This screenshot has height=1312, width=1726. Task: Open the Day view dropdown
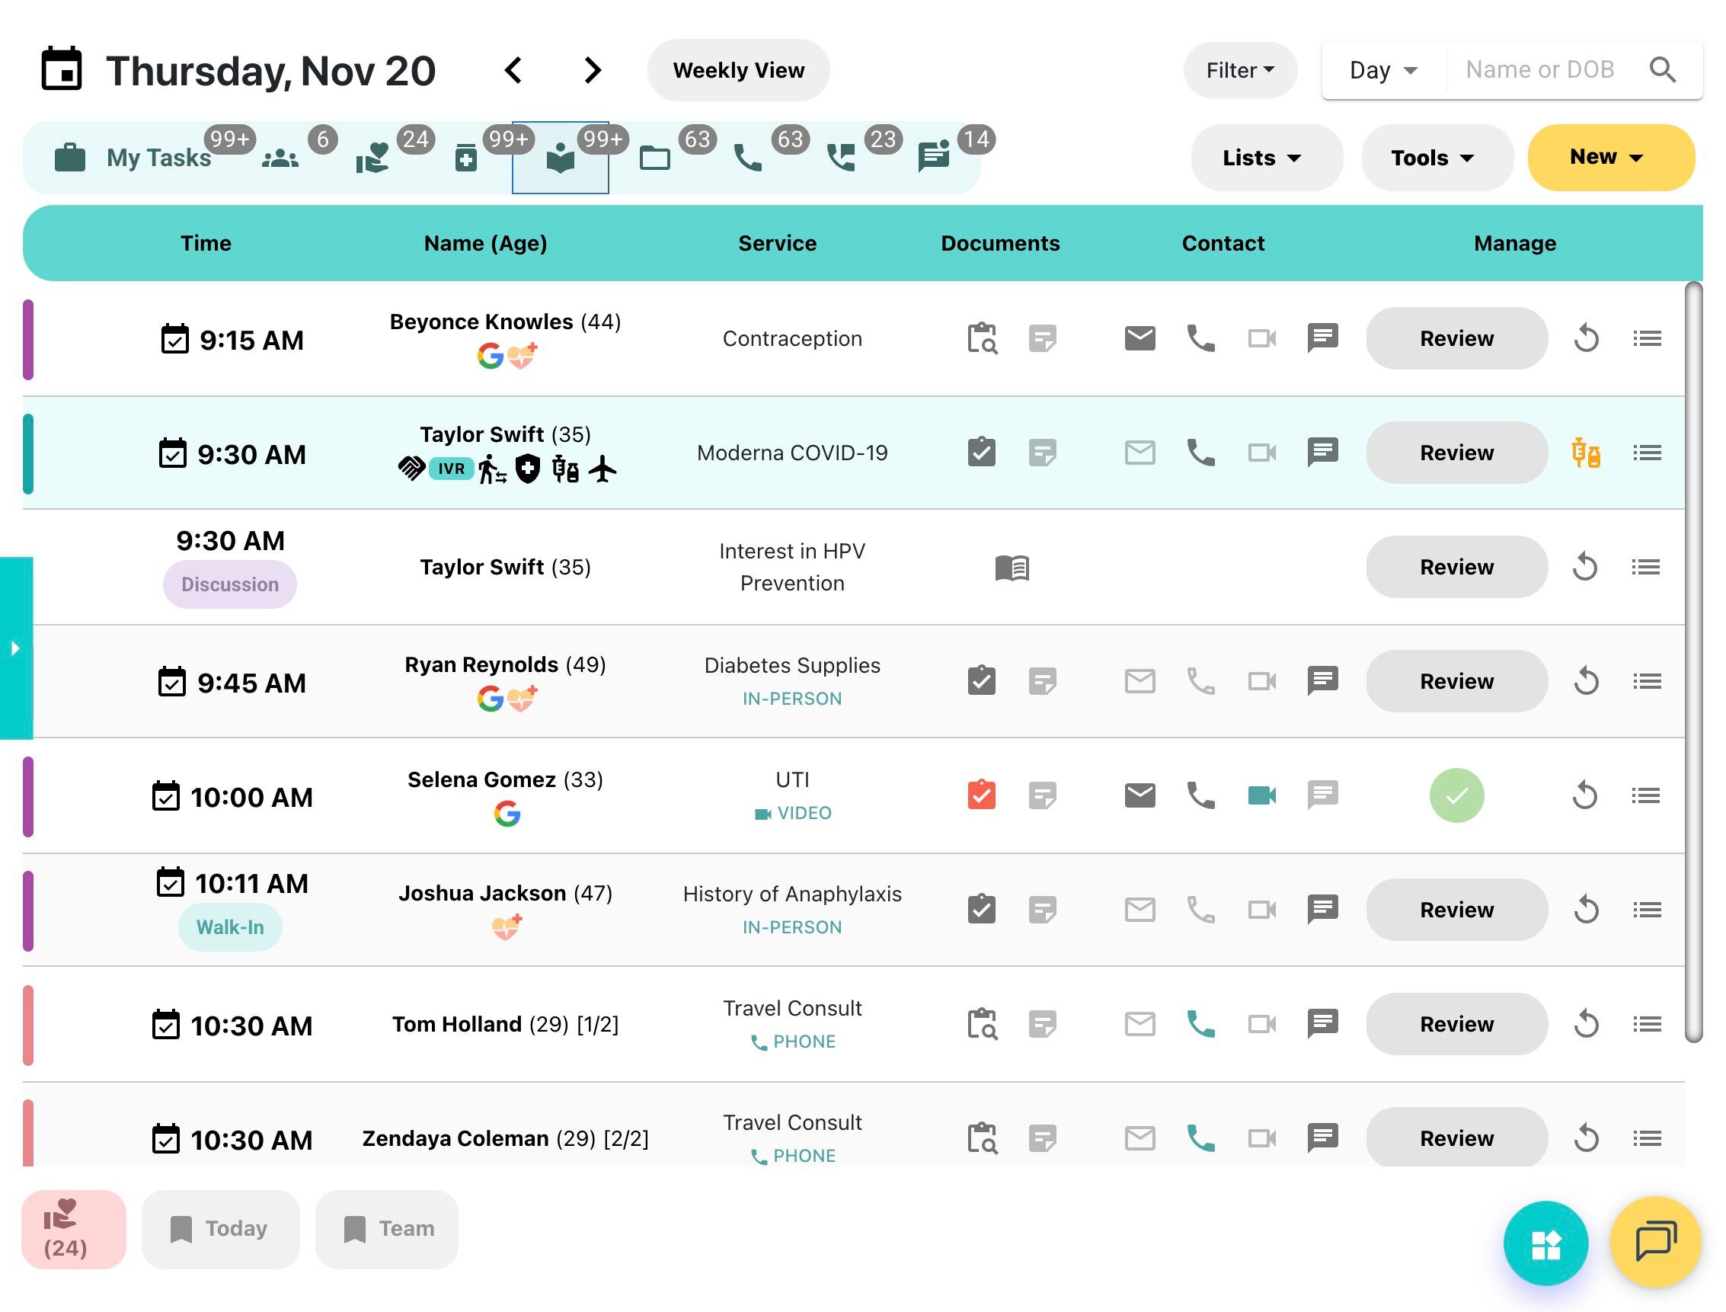pos(1382,70)
